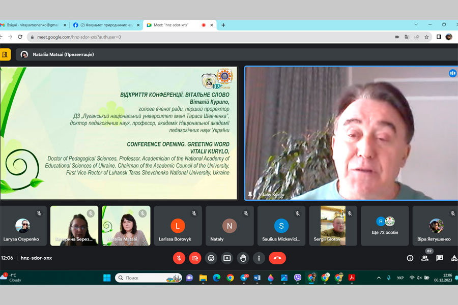Image resolution: width=458 pixels, height=305 pixels.
Task: Open the emoji reactions button
Action: [x=211, y=258]
